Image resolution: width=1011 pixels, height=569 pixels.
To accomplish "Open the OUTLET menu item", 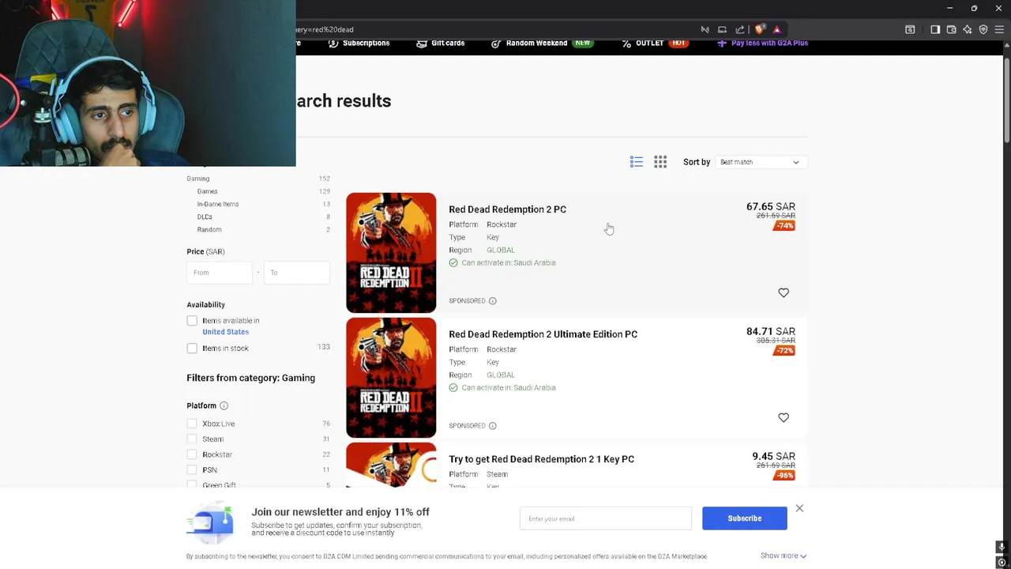I will click(x=654, y=43).
